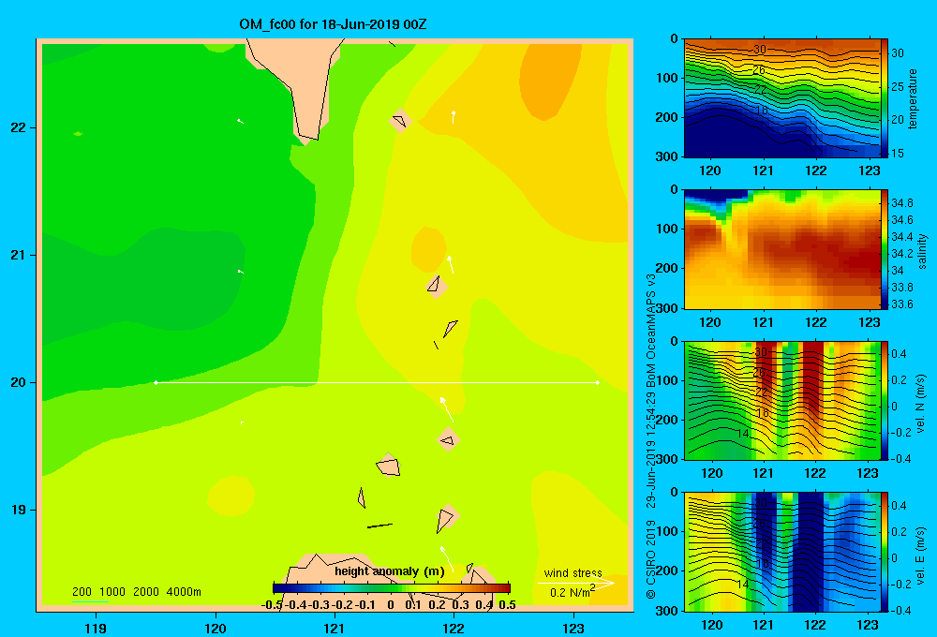Click the "0.2 N/m2" wind stress value

[573, 592]
